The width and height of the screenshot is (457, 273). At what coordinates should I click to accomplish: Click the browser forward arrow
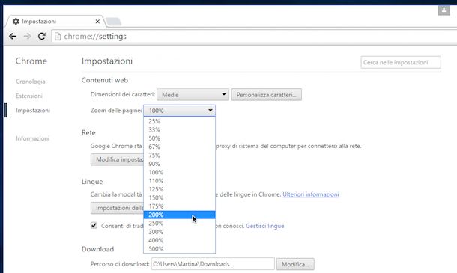[27, 37]
